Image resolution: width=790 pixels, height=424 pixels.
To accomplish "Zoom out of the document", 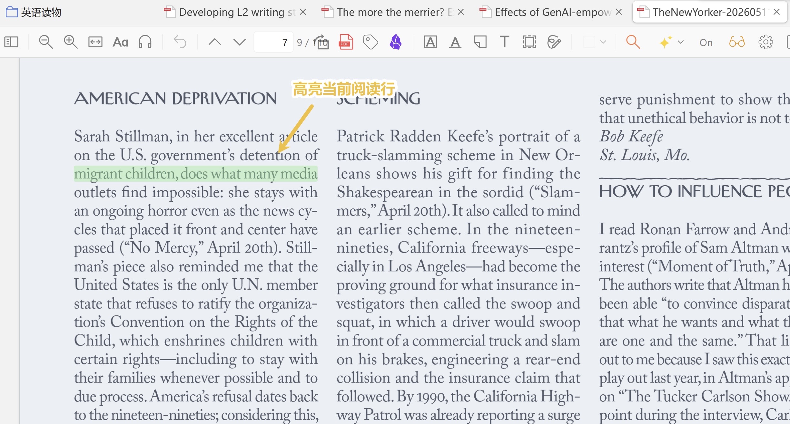I will 45,42.
